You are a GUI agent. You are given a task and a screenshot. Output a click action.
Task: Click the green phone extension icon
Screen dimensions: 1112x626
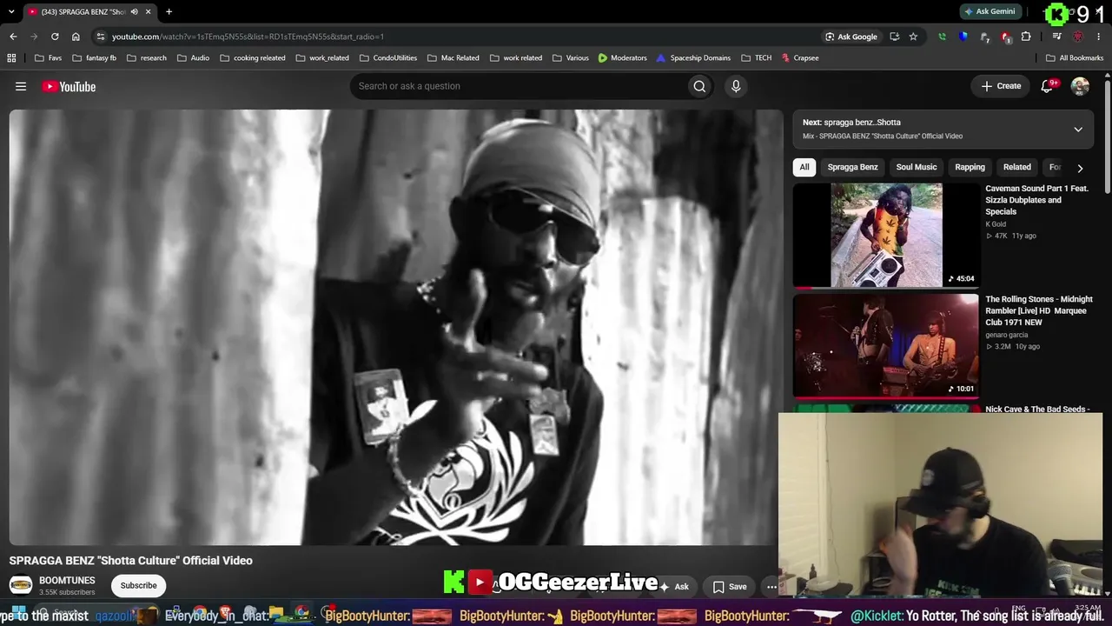pos(942,37)
